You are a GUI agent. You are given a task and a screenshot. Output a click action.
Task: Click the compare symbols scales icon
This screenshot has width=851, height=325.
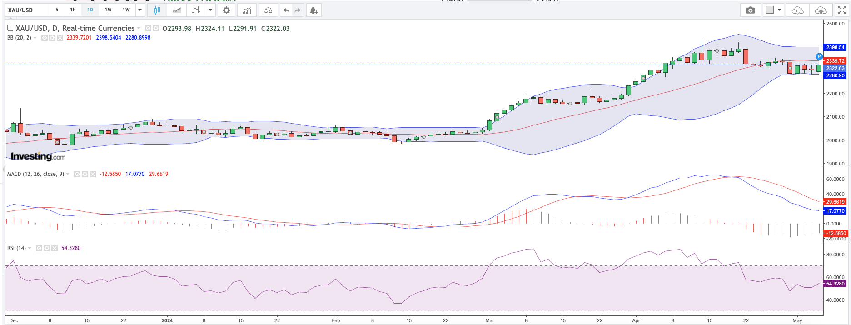[268, 10]
